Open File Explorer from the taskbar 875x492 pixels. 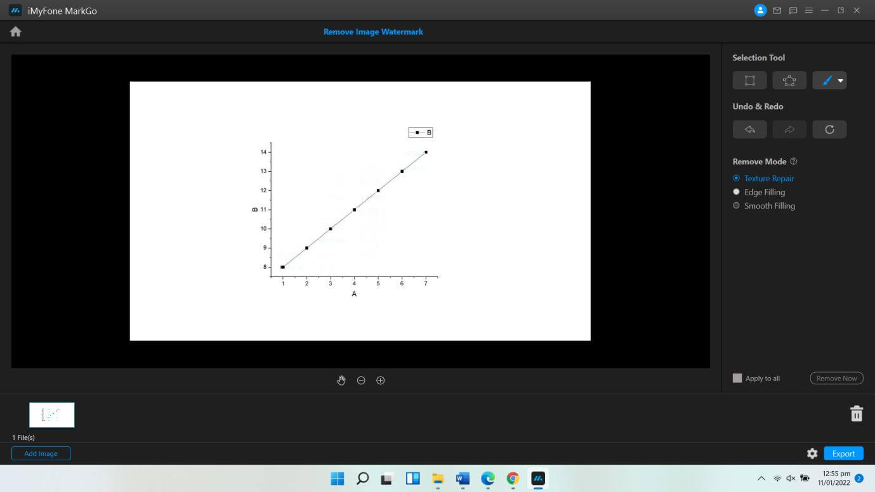(437, 478)
